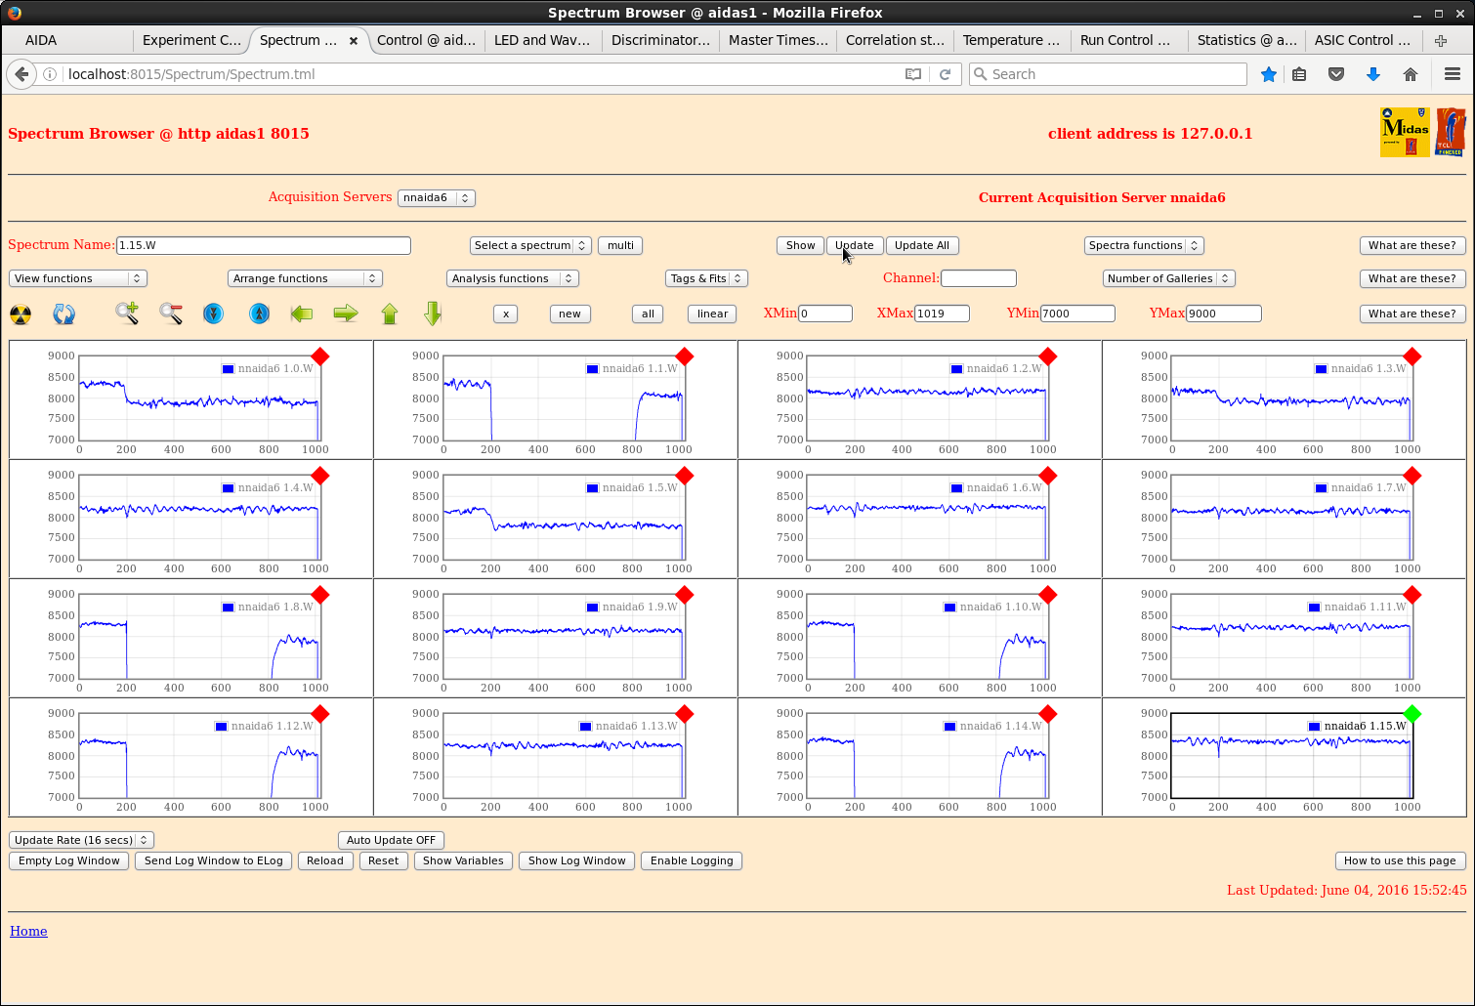This screenshot has width=1475, height=1006.
Task: Open the Select a spectrum dropdown
Action: [530, 245]
